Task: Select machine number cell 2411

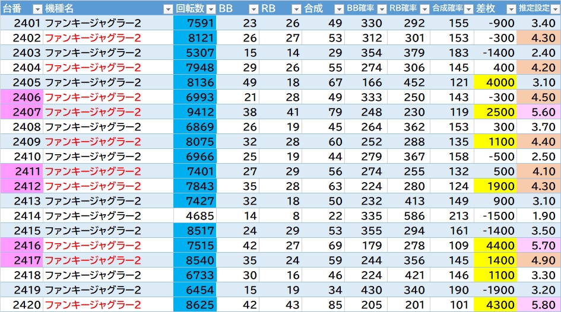Action: click(22, 171)
